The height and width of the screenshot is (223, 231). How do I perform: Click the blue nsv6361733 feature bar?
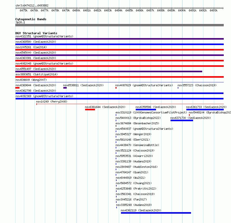coord(205,110)
